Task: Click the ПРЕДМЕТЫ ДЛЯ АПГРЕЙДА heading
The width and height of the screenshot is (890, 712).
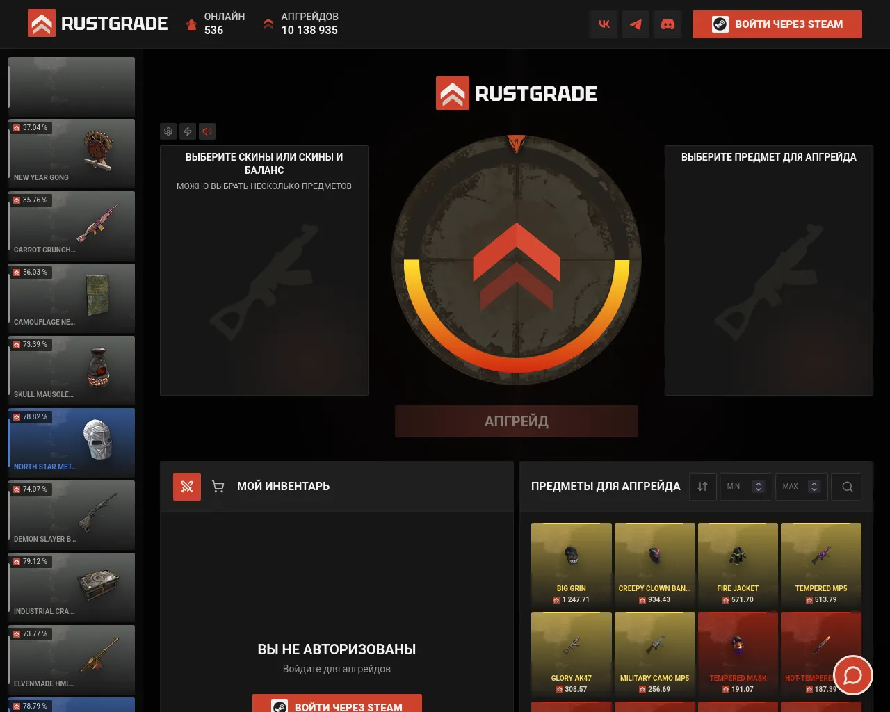Action: [x=606, y=487]
